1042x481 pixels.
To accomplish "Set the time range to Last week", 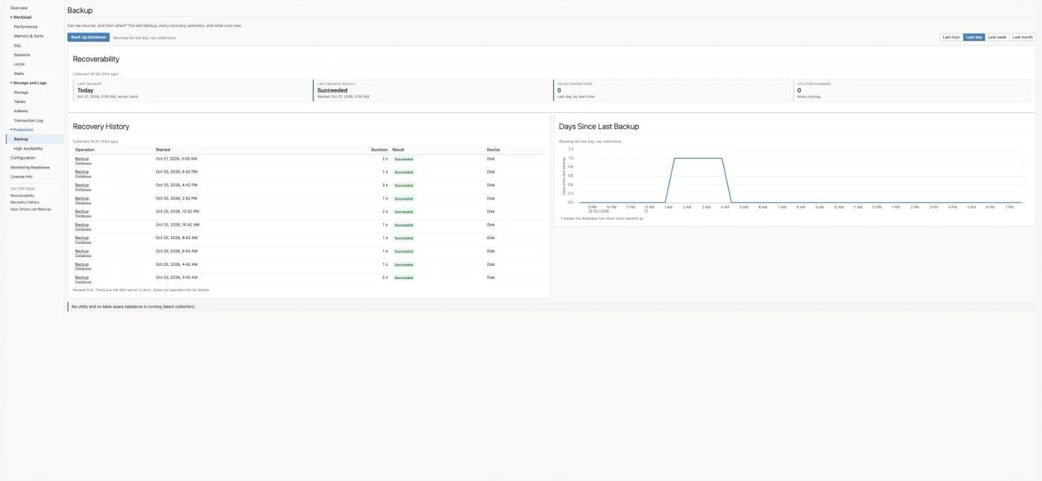I will [x=997, y=37].
